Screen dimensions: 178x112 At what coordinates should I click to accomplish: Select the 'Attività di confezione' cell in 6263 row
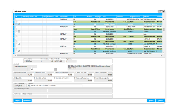(110, 32)
